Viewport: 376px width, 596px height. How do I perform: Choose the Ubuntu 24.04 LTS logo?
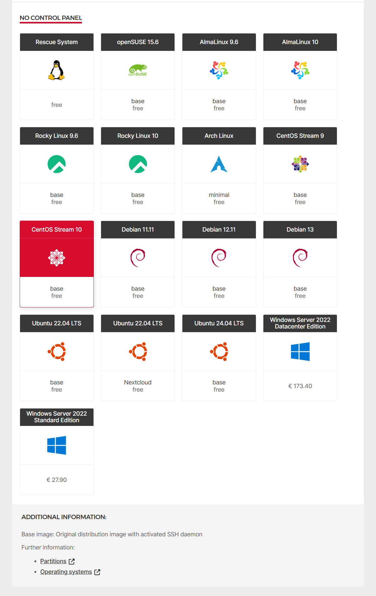(219, 352)
